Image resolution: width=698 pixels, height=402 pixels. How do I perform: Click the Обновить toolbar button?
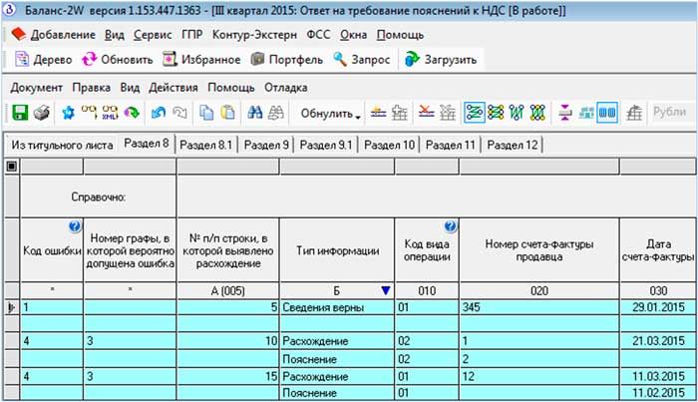point(118,59)
